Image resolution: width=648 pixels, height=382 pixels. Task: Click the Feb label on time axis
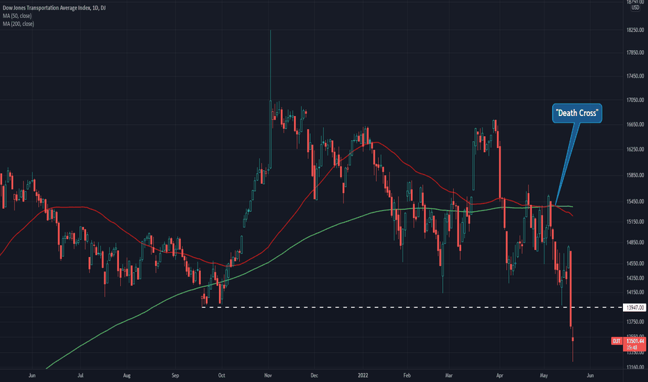point(407,375)
